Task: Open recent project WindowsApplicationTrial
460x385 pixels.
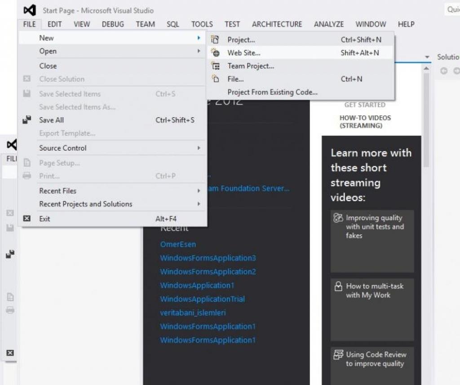Action: pyautogui.click(x=203, y=299)
